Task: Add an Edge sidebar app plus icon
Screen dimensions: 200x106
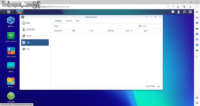Action: point(197,56)
